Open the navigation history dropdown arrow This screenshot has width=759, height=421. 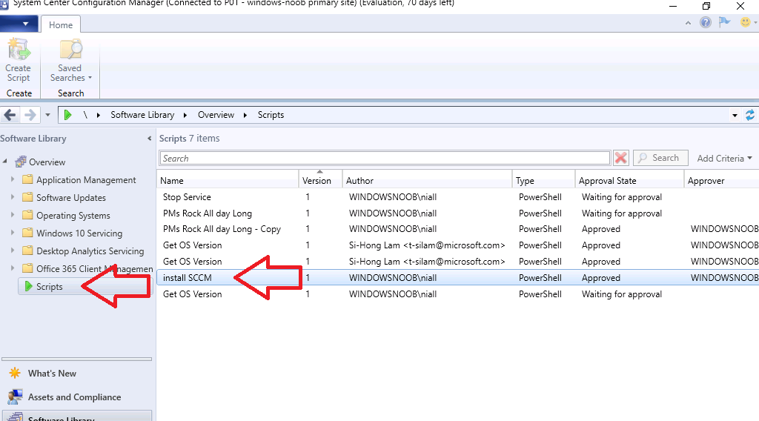(x=47, y=115)
